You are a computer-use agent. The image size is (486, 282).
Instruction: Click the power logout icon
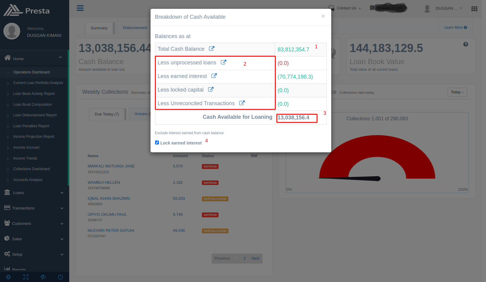tap(60, 277)
